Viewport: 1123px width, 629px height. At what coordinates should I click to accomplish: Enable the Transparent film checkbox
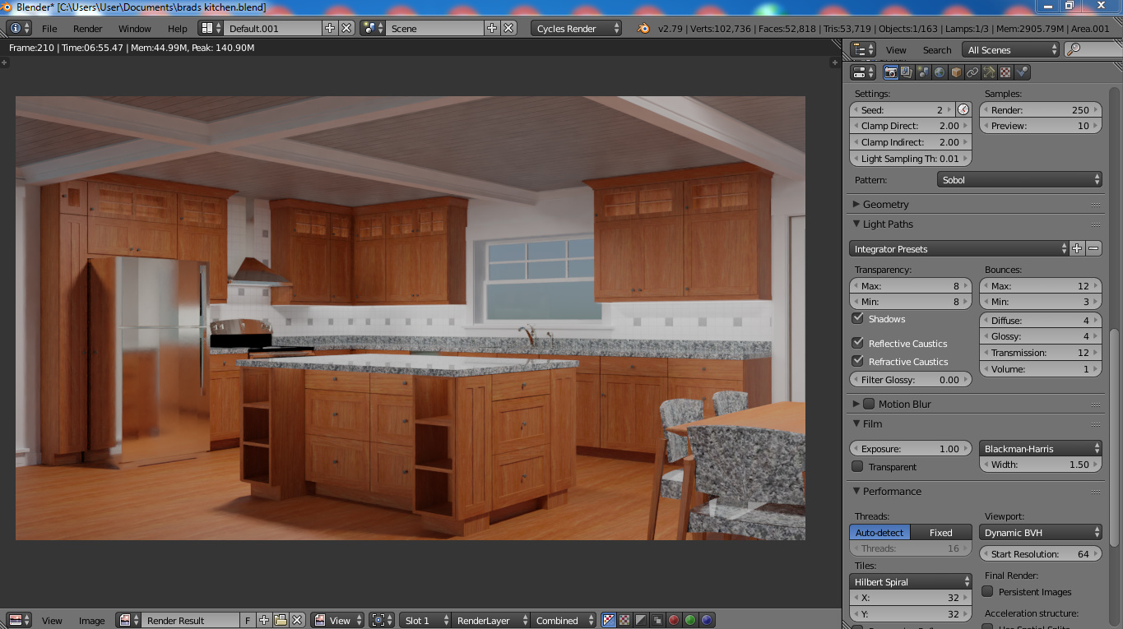tap(858, 466)
